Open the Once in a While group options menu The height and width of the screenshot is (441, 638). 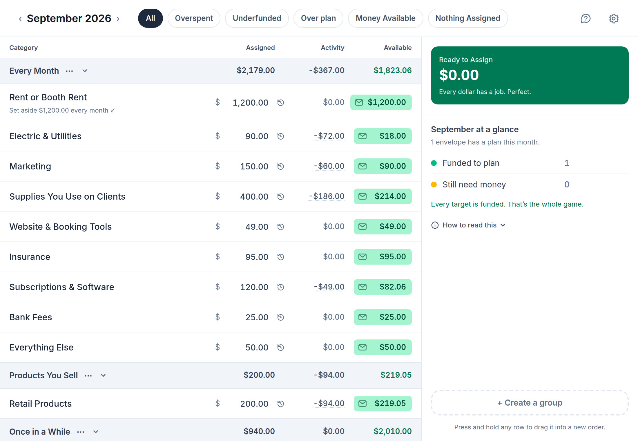point(81,432)
